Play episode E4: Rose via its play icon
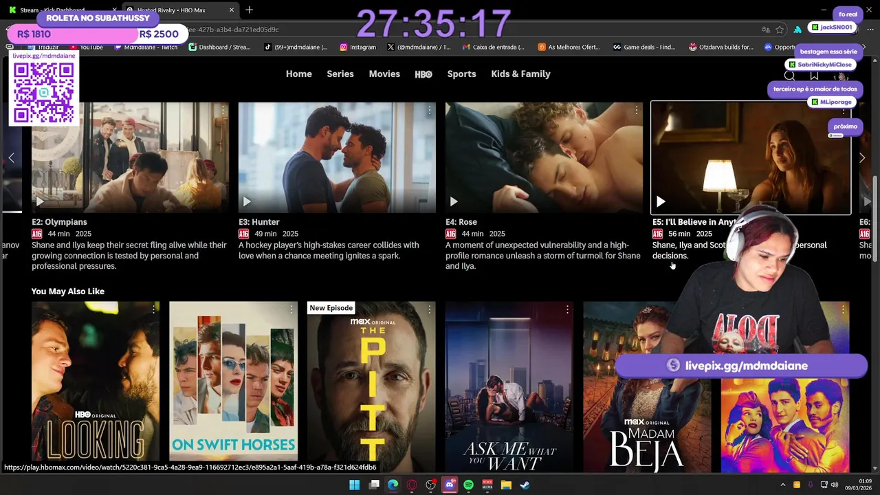The width and height of the screenshot is (880, 495). click(454, 201)
